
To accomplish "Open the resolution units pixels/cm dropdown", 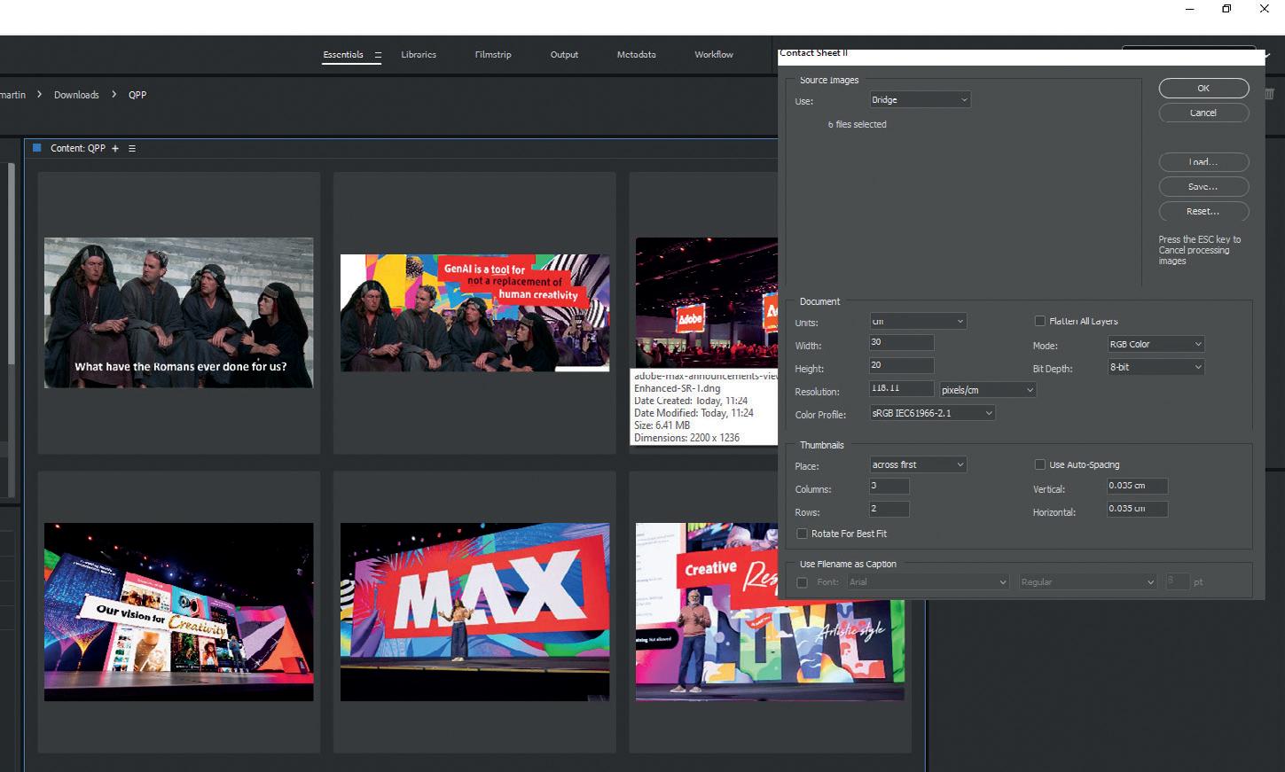I will point(987,390).
